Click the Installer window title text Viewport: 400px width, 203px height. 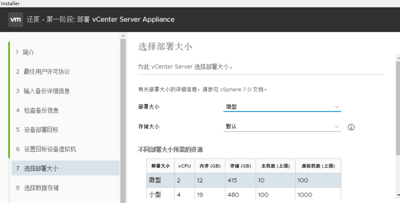coord(10,3)
